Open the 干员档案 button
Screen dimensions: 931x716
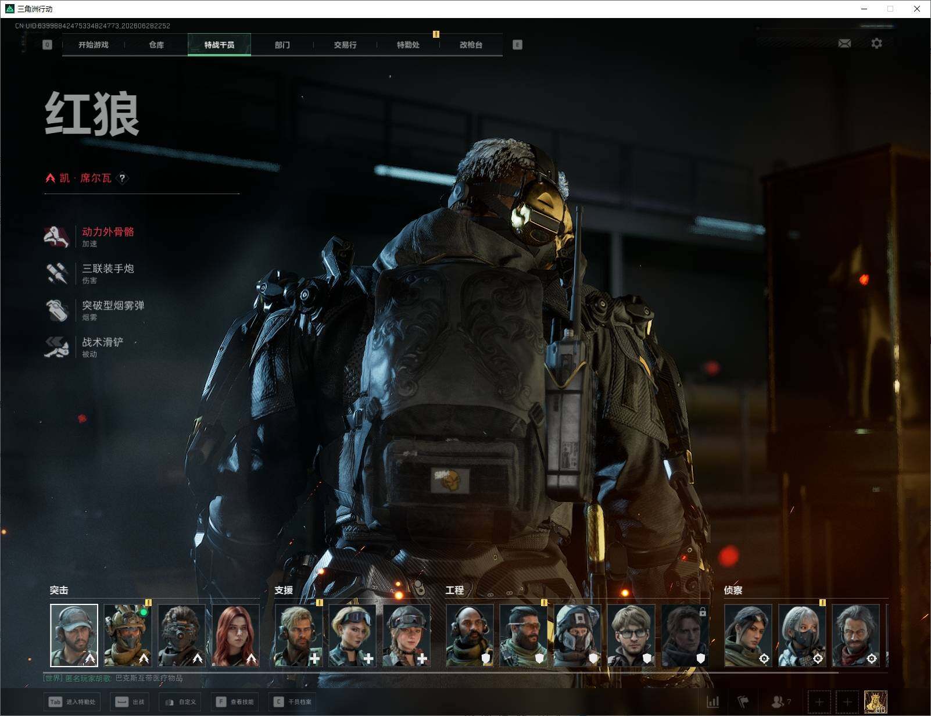[x=293, y=702]
